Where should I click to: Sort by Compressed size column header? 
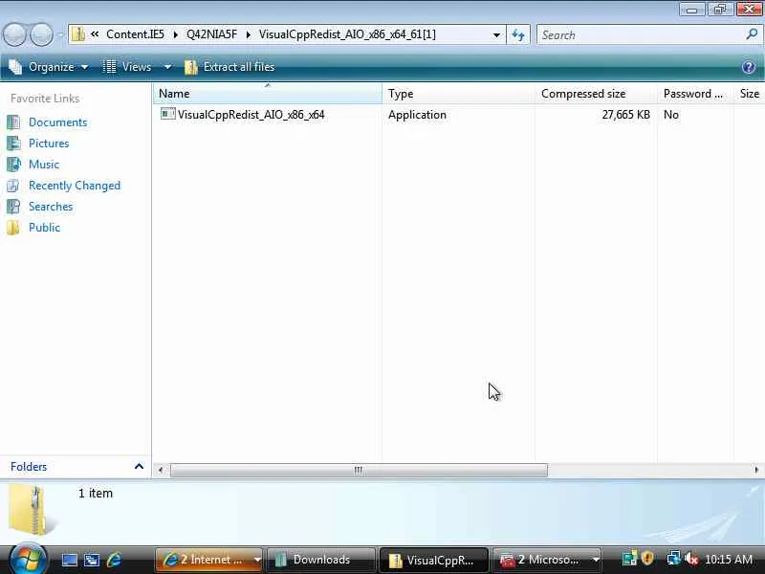tap(596, 93)
